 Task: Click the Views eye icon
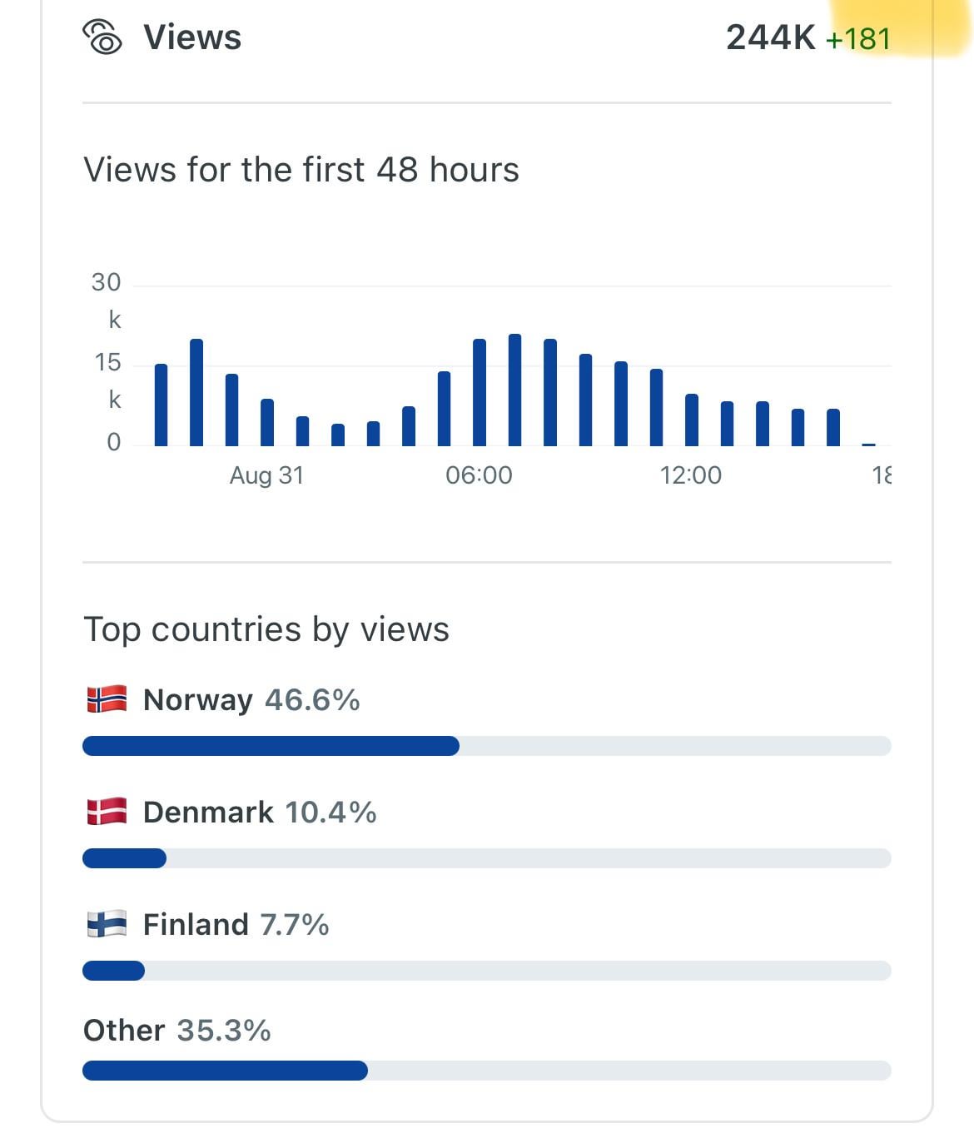(x=102, y=37)
